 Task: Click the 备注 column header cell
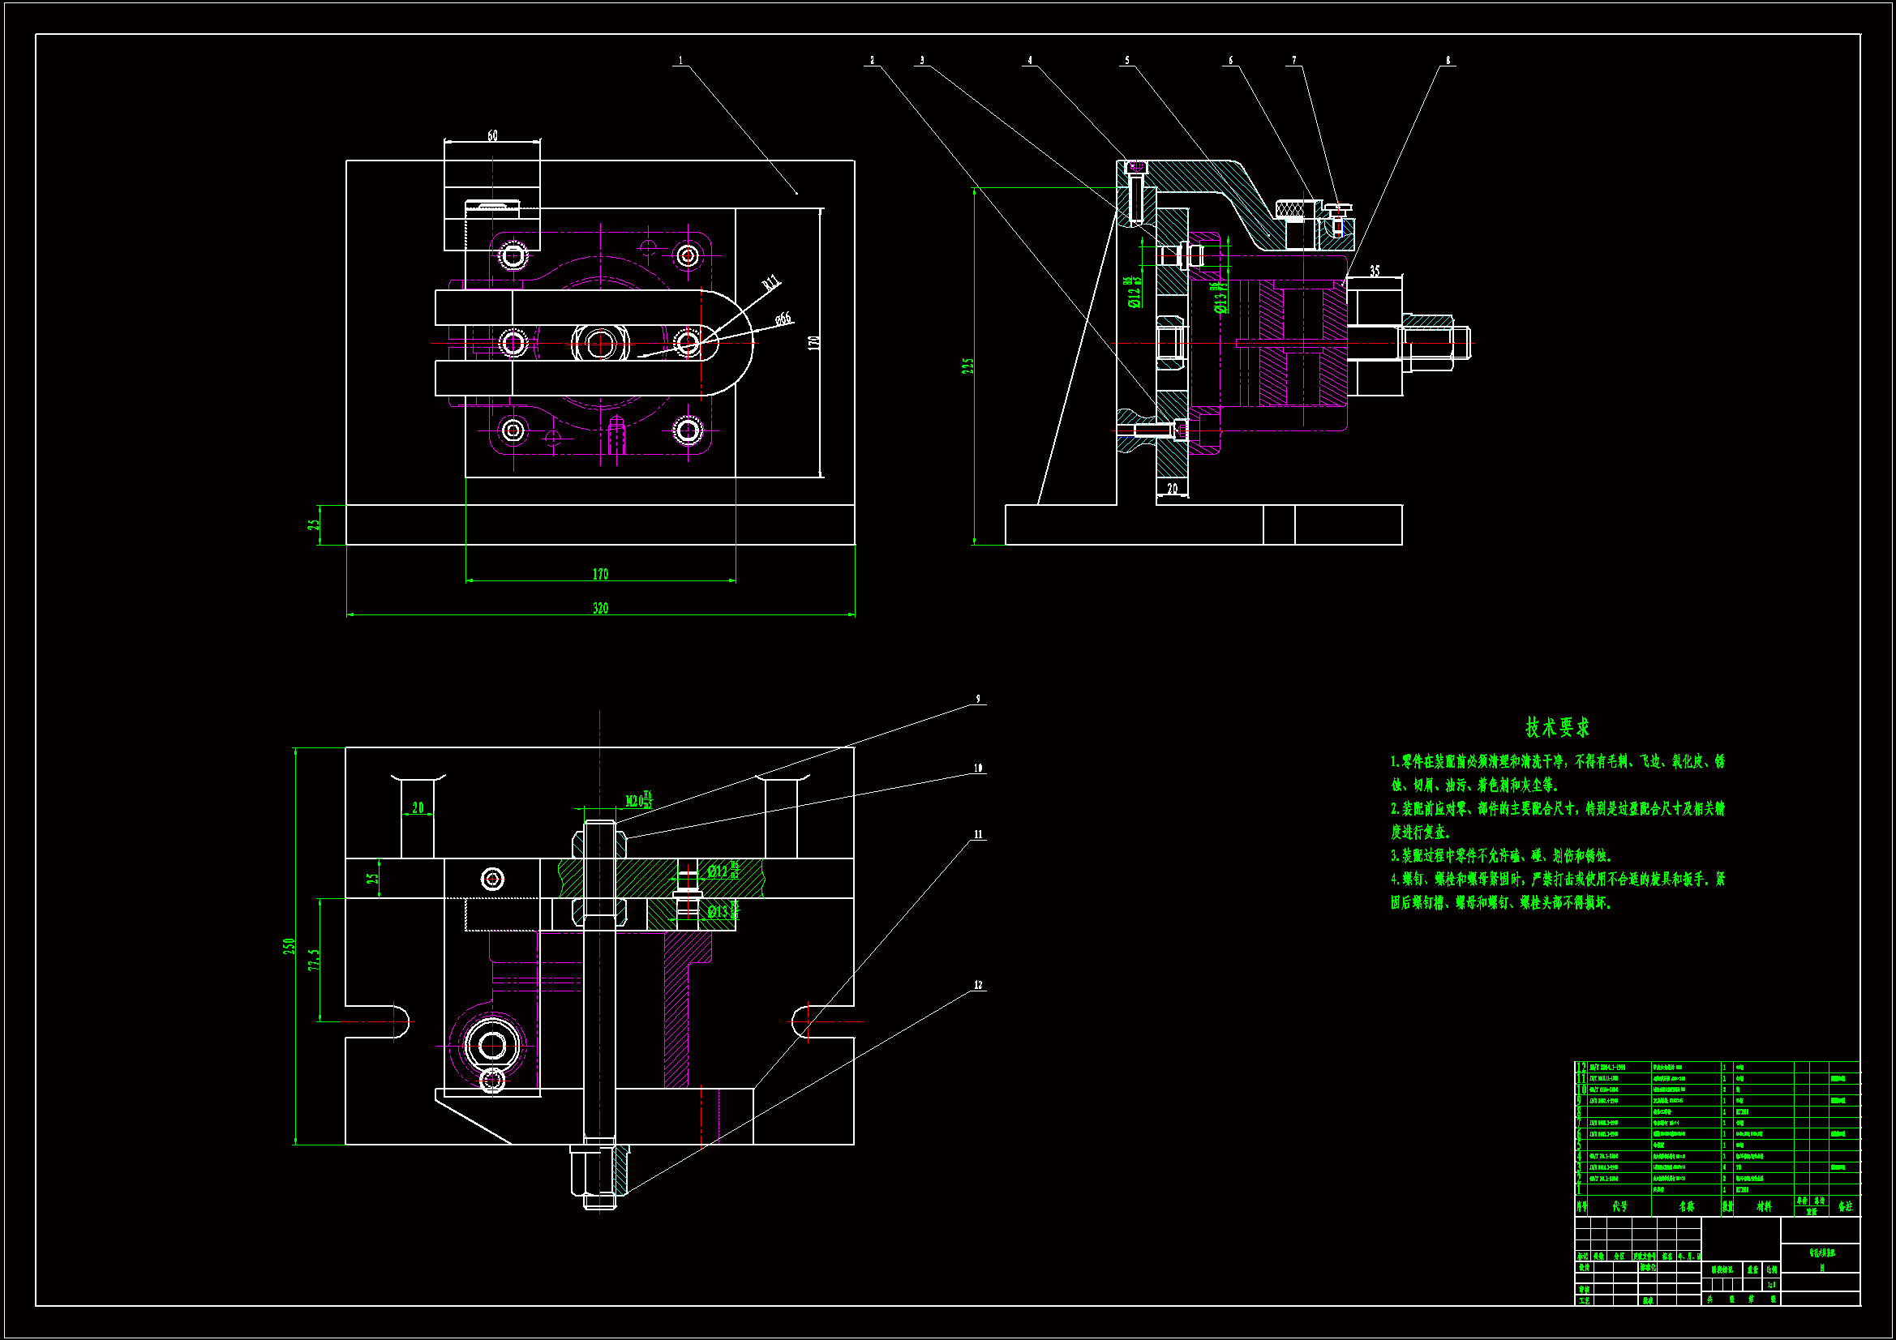click(1846, 1206)
